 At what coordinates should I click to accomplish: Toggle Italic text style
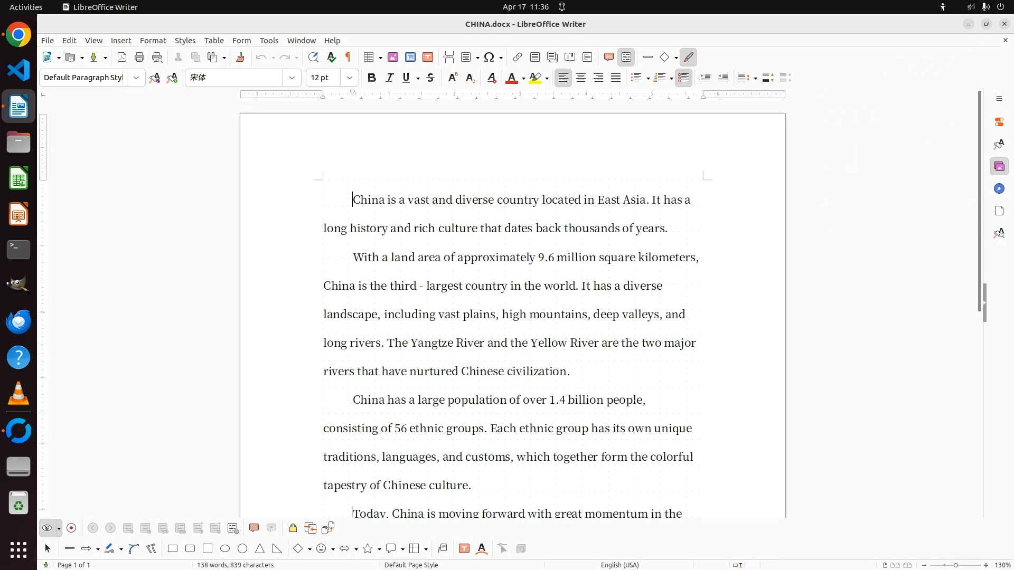click(390, 78)
